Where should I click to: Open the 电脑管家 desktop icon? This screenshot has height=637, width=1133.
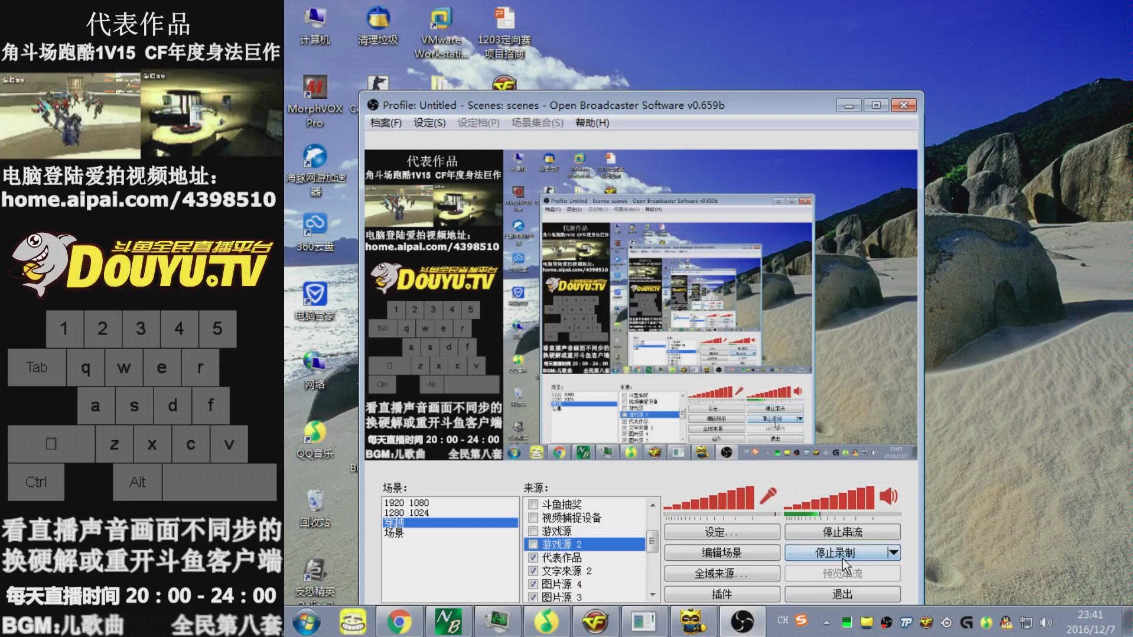(315, 301)
